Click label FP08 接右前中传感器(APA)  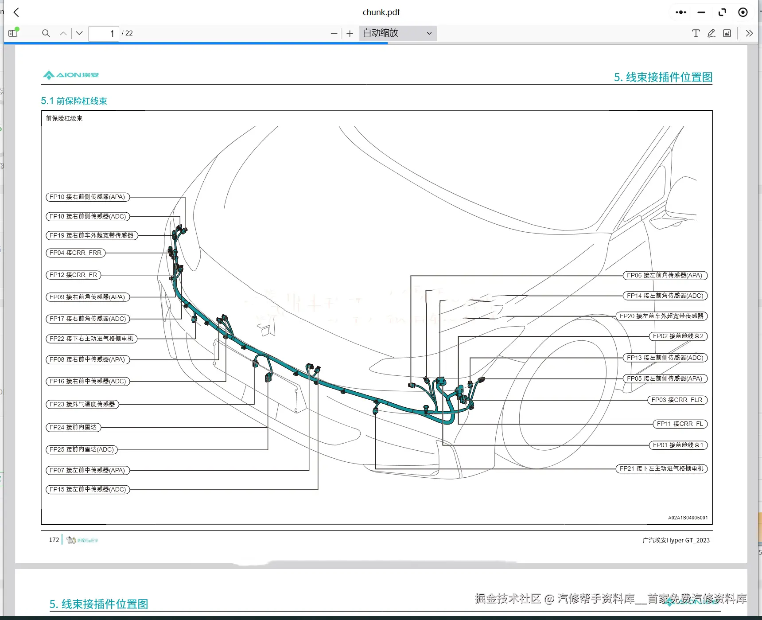(x=88, y=359)
